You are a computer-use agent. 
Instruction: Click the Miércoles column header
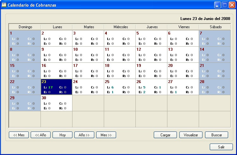pyautogui.click(x=120, y=27)
